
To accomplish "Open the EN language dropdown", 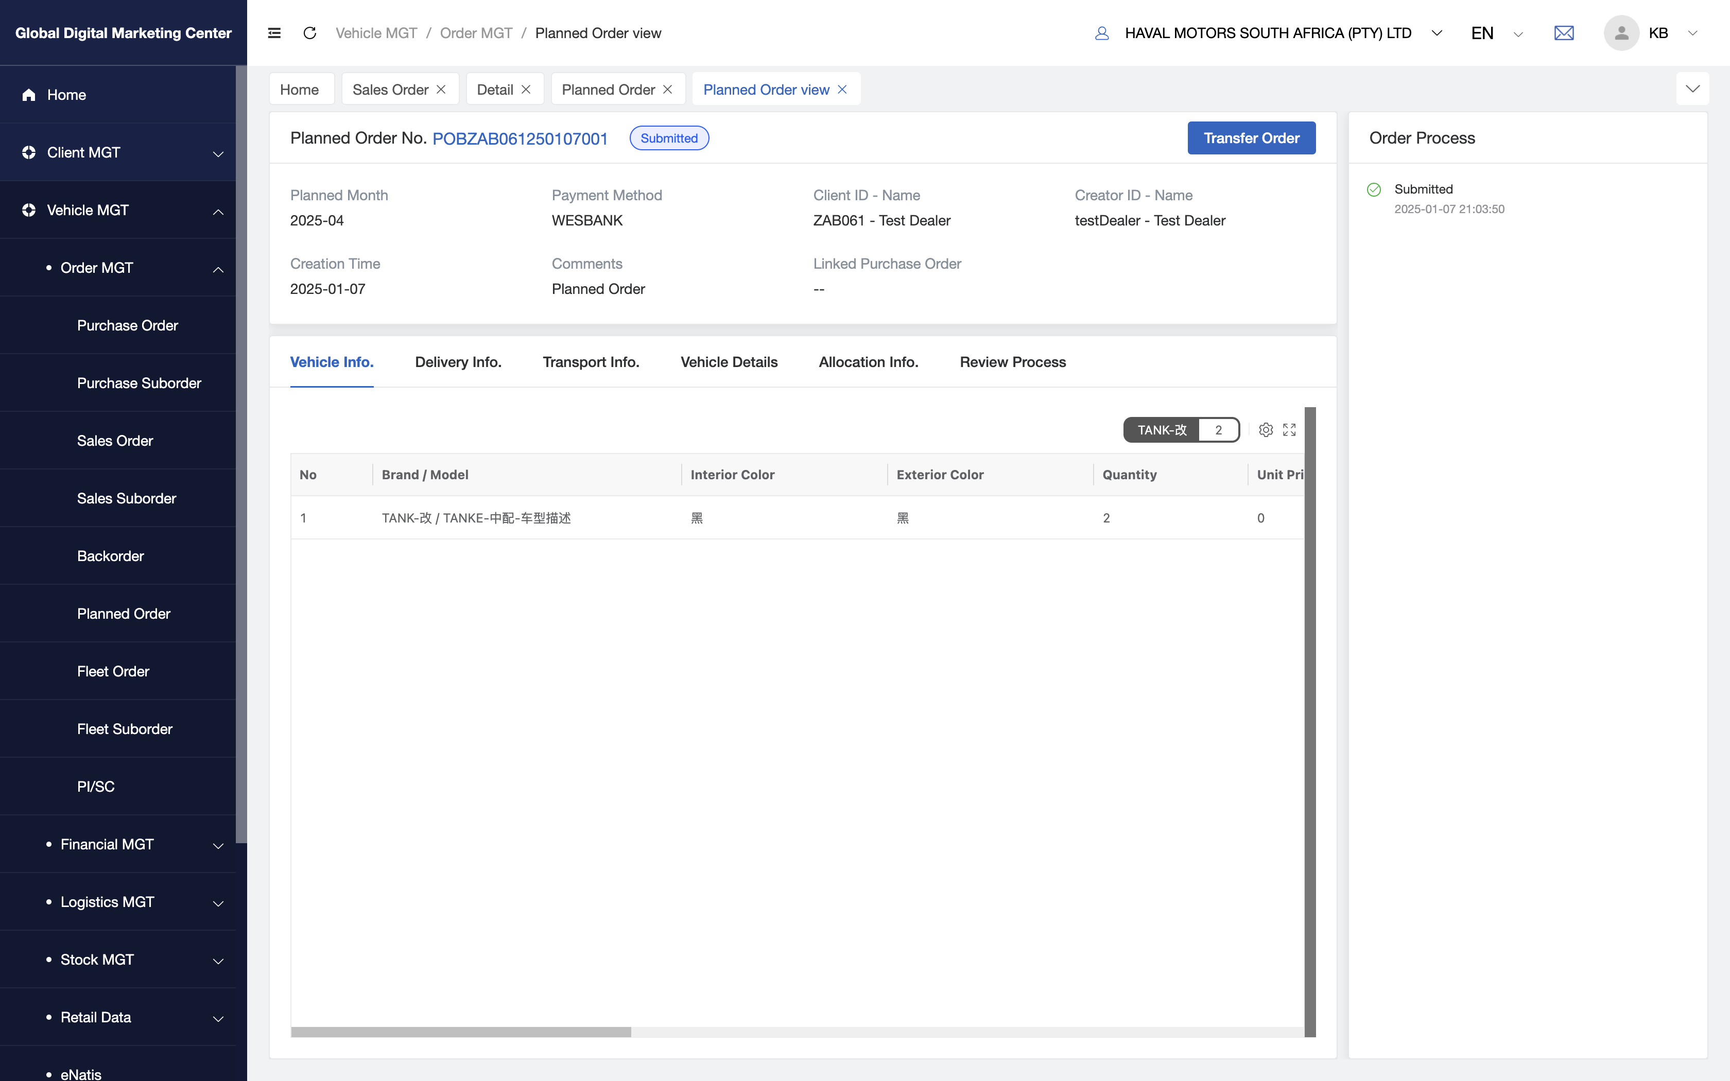I will coord(1518,33).
